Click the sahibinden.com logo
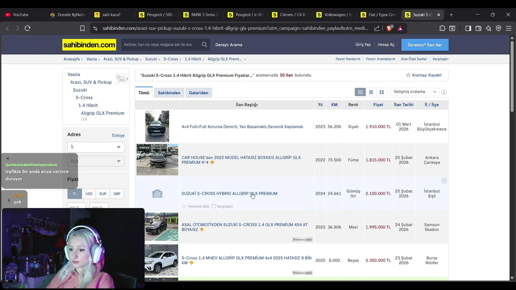The width and height of the screenshot is (516, 290). tap(89, 45)
